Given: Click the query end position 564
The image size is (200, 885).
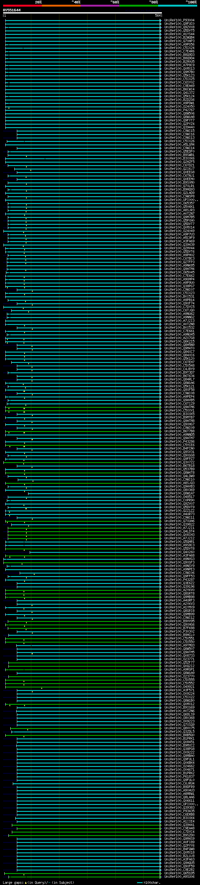Looking at the screenshot, I should pos(157,16).
